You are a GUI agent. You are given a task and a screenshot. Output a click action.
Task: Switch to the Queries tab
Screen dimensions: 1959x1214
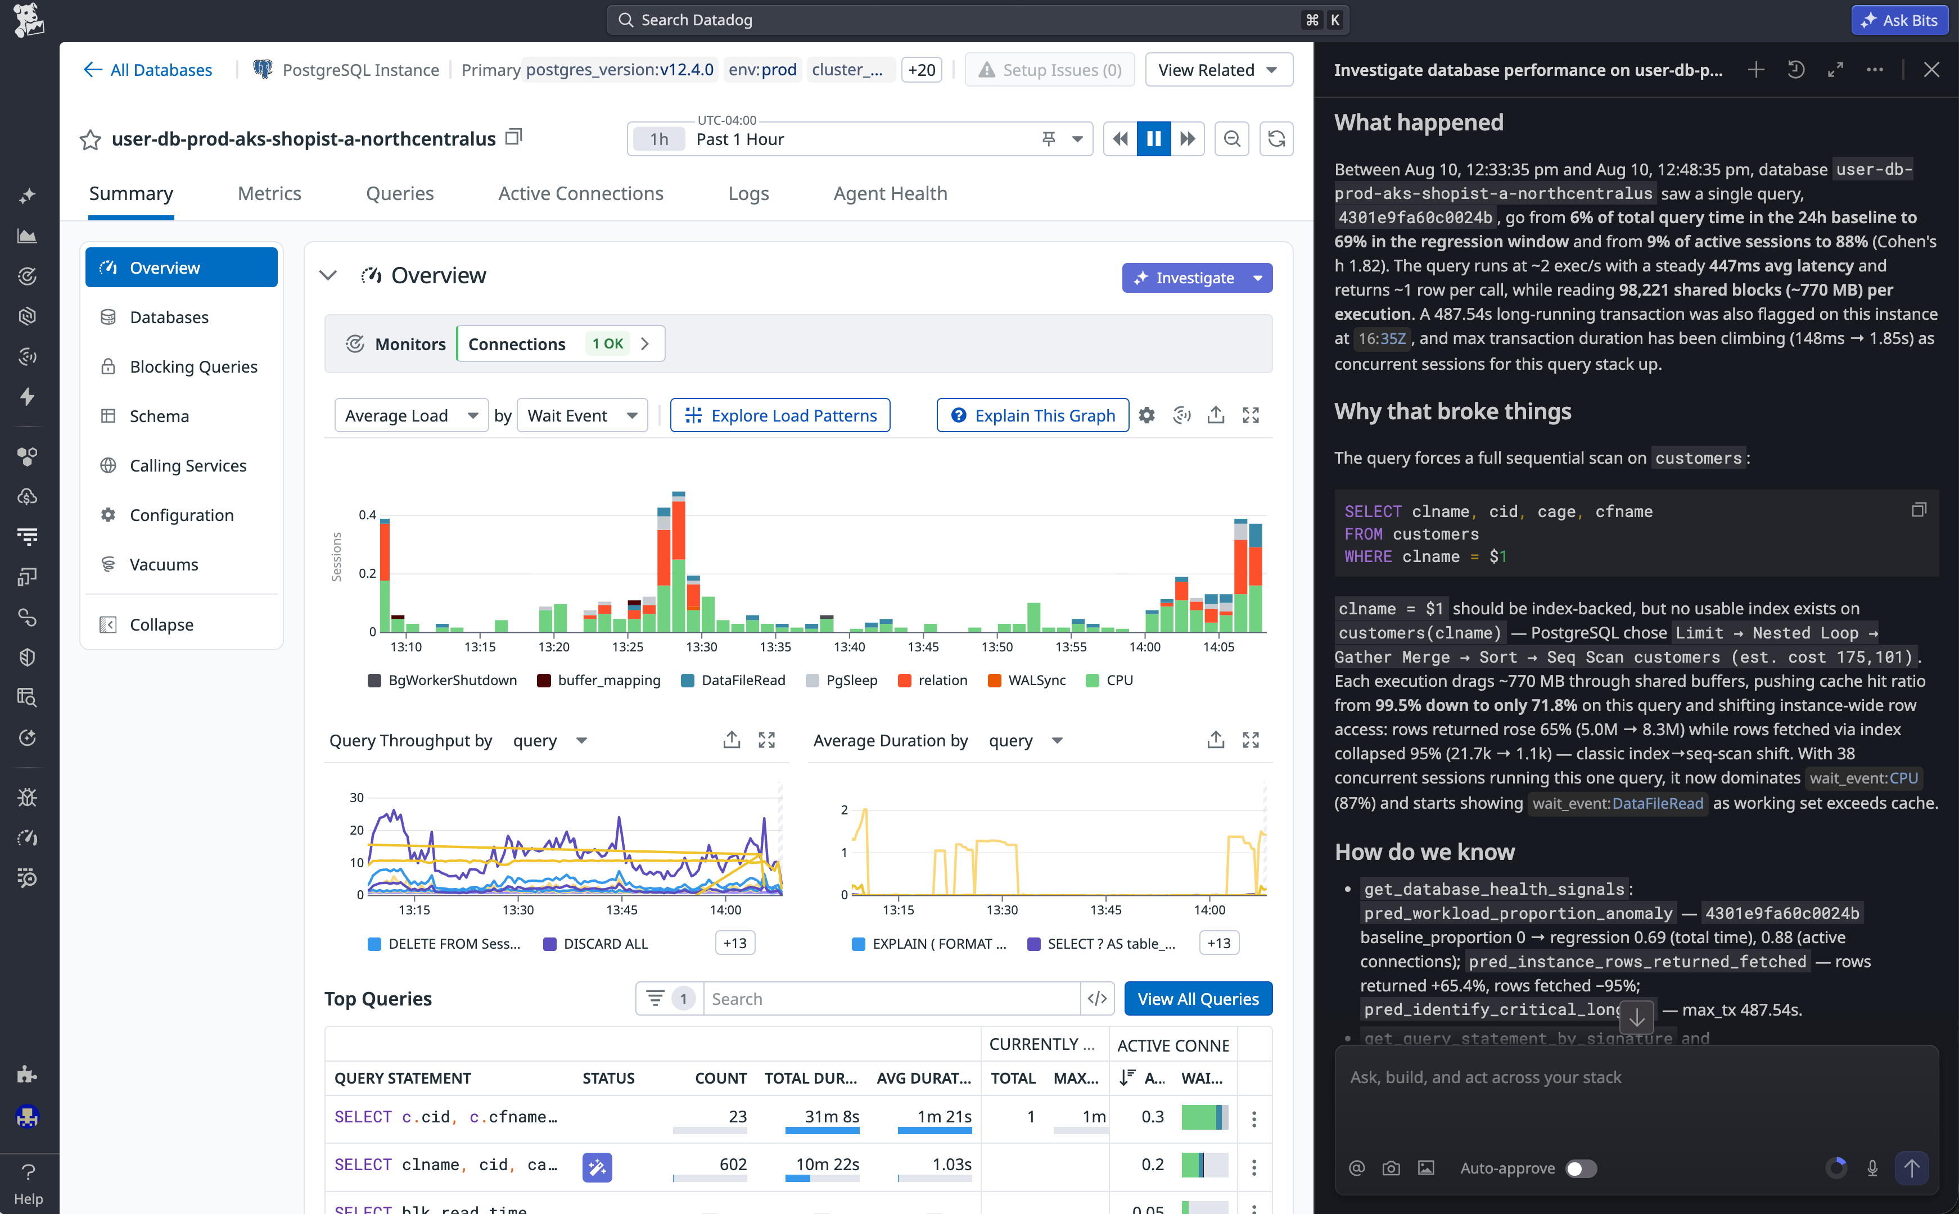click(x=399, y=193)
